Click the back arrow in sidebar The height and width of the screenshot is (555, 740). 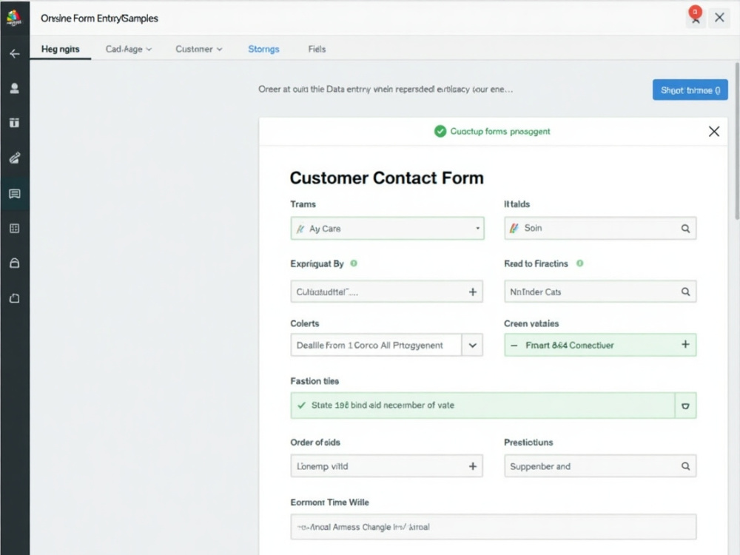[x=15, y=53]
